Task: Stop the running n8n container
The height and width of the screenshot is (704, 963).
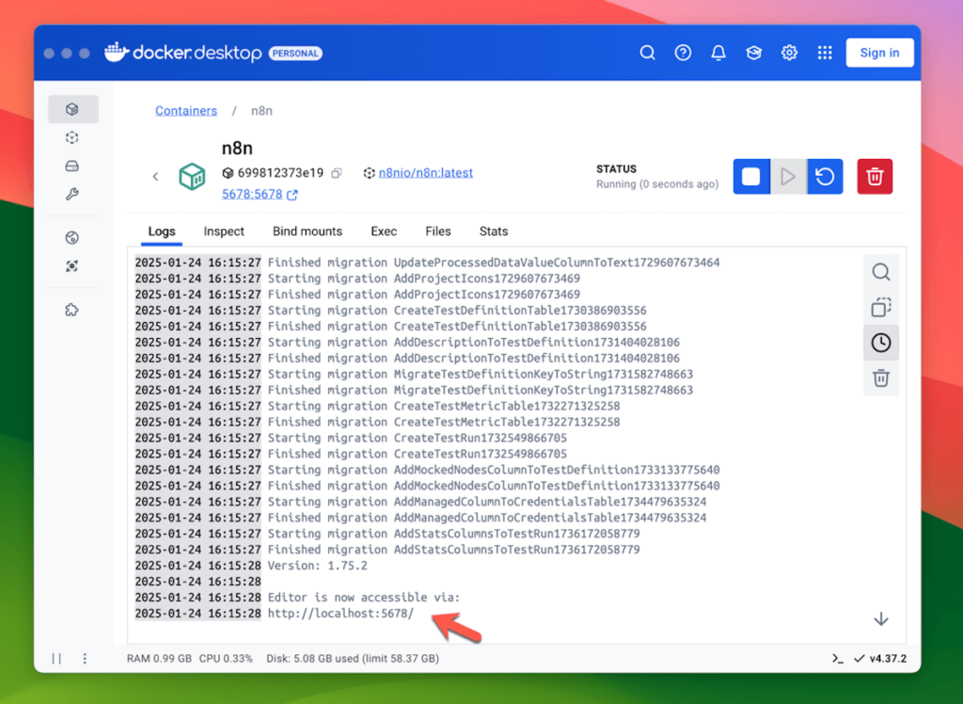Action: (x=750, y=176)
